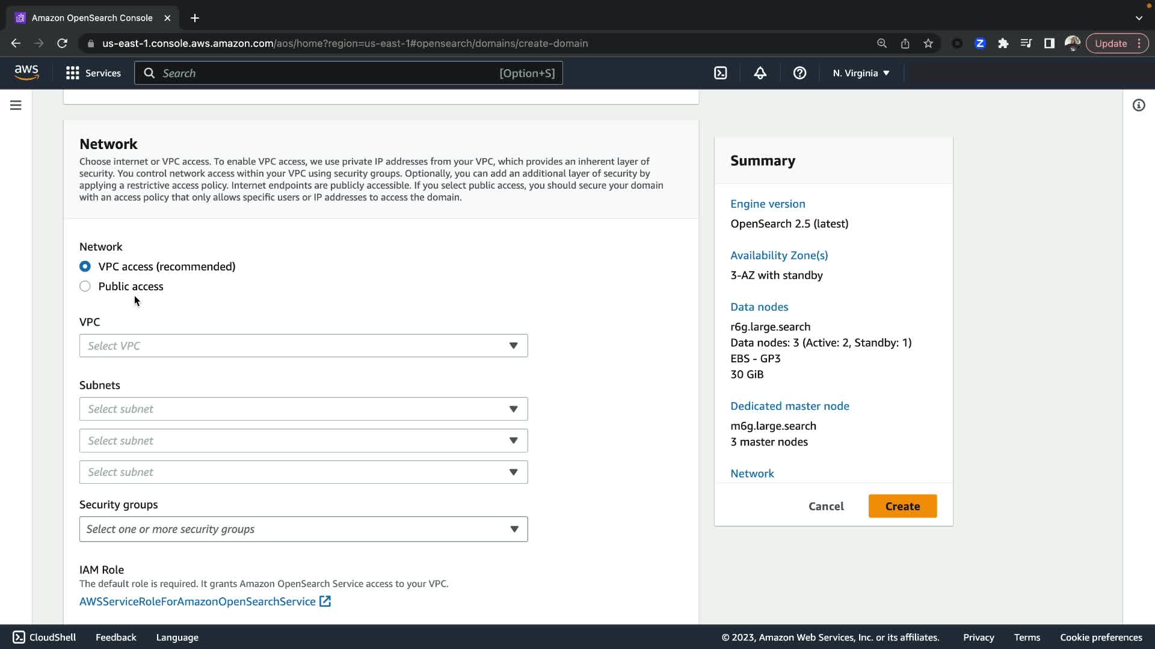The width and height of the screenshot is (1155, 649).
Task: Click the CloudShell icon in the footer
Action: (x=19, y=637)
